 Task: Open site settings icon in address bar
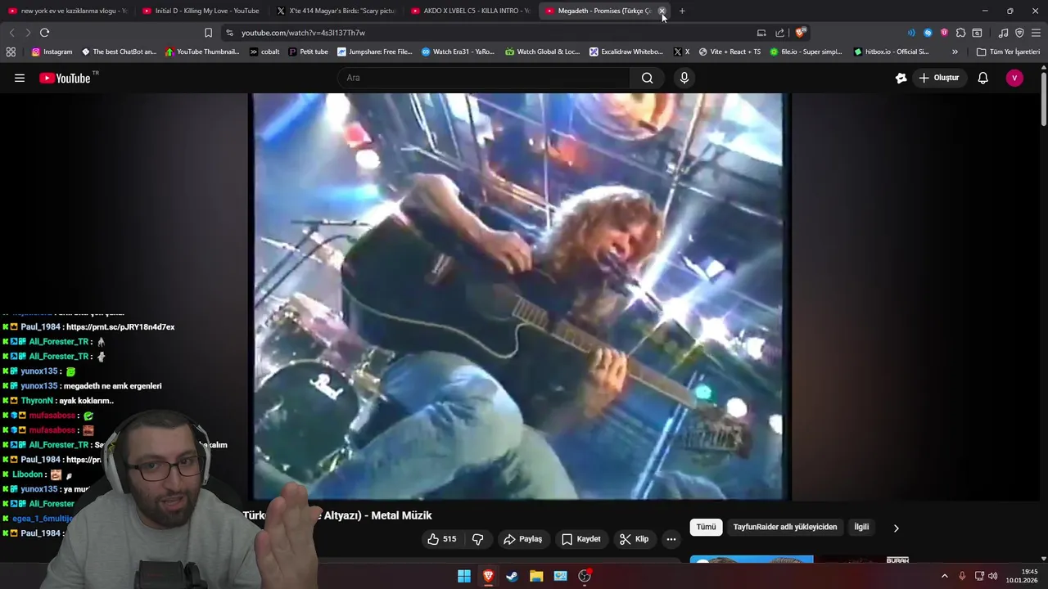(x=229, y=33)
